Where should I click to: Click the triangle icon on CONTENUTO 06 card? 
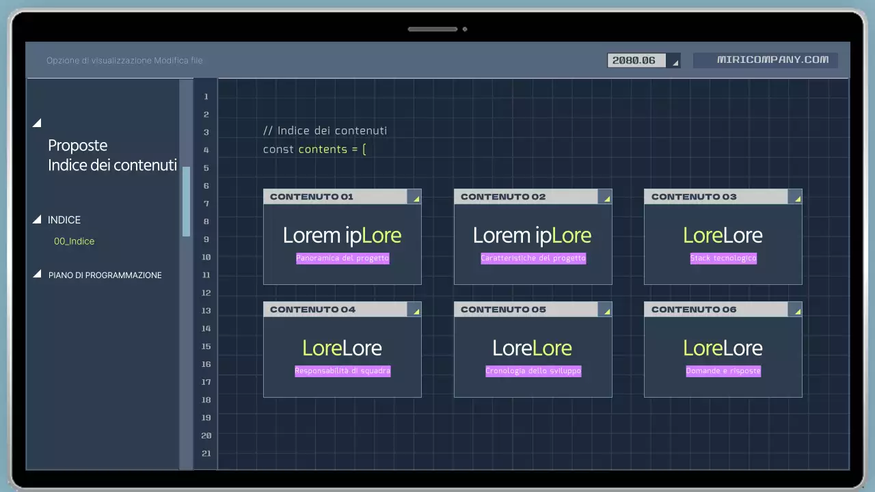(x=796, y=310)
